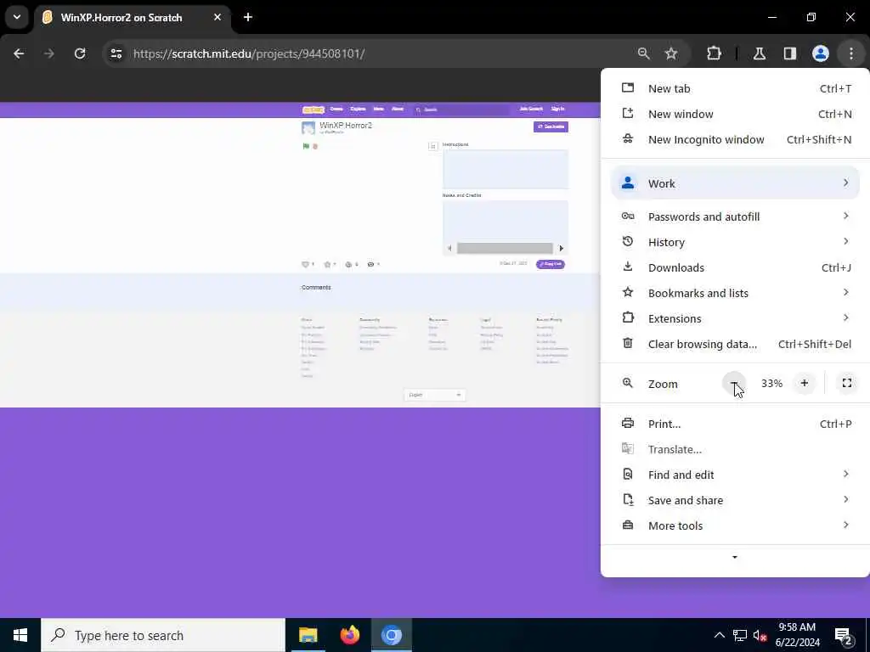Click the scrollbar right arrow under Notes
Image resolution: width=870 pixels, height=652 pixels.
click(x=561, y=249)
